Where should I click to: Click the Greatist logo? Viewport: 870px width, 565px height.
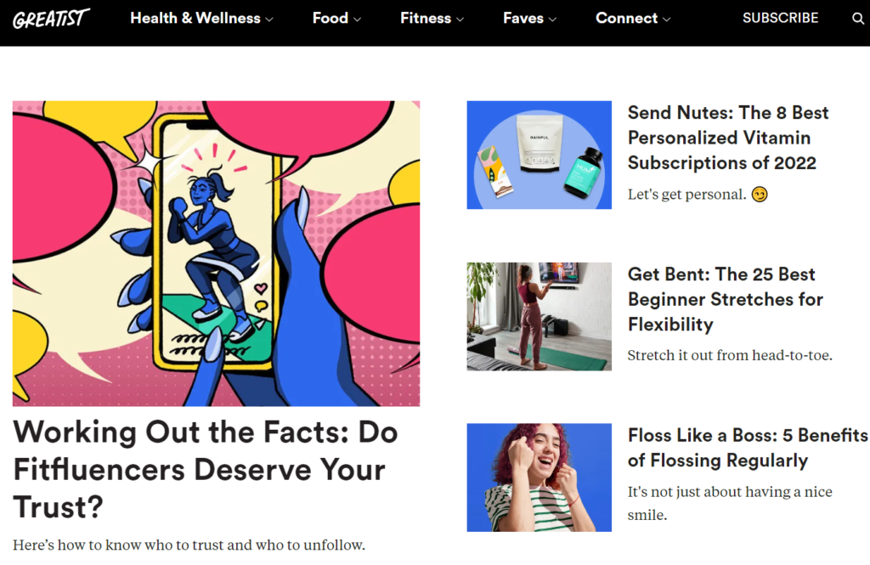click(x=50, y=19)
